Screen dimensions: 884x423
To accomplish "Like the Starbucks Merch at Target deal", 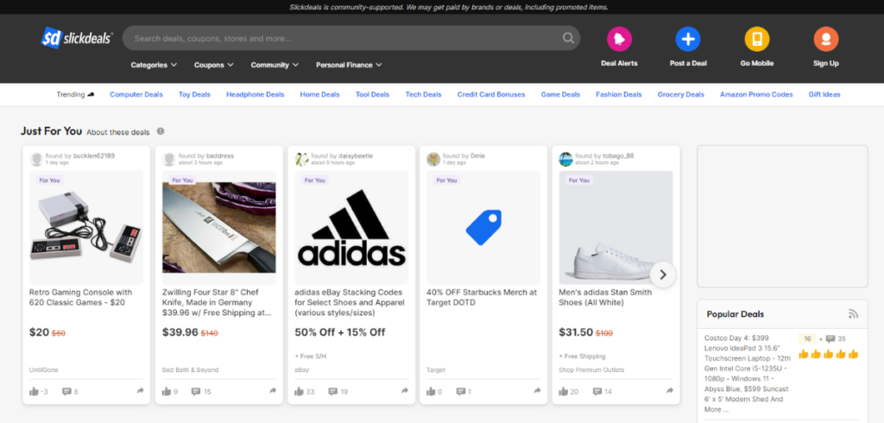I will click(432, 391).
